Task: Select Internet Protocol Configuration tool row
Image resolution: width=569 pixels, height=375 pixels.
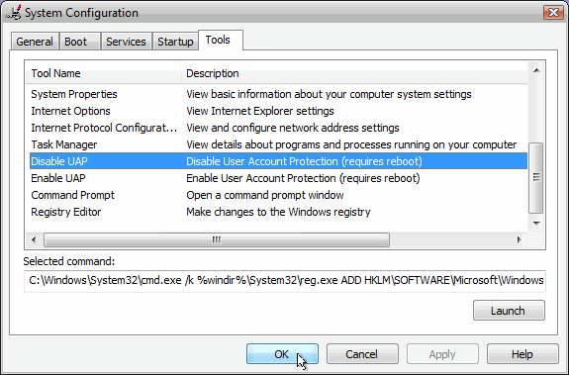Action: coord(278,128)
